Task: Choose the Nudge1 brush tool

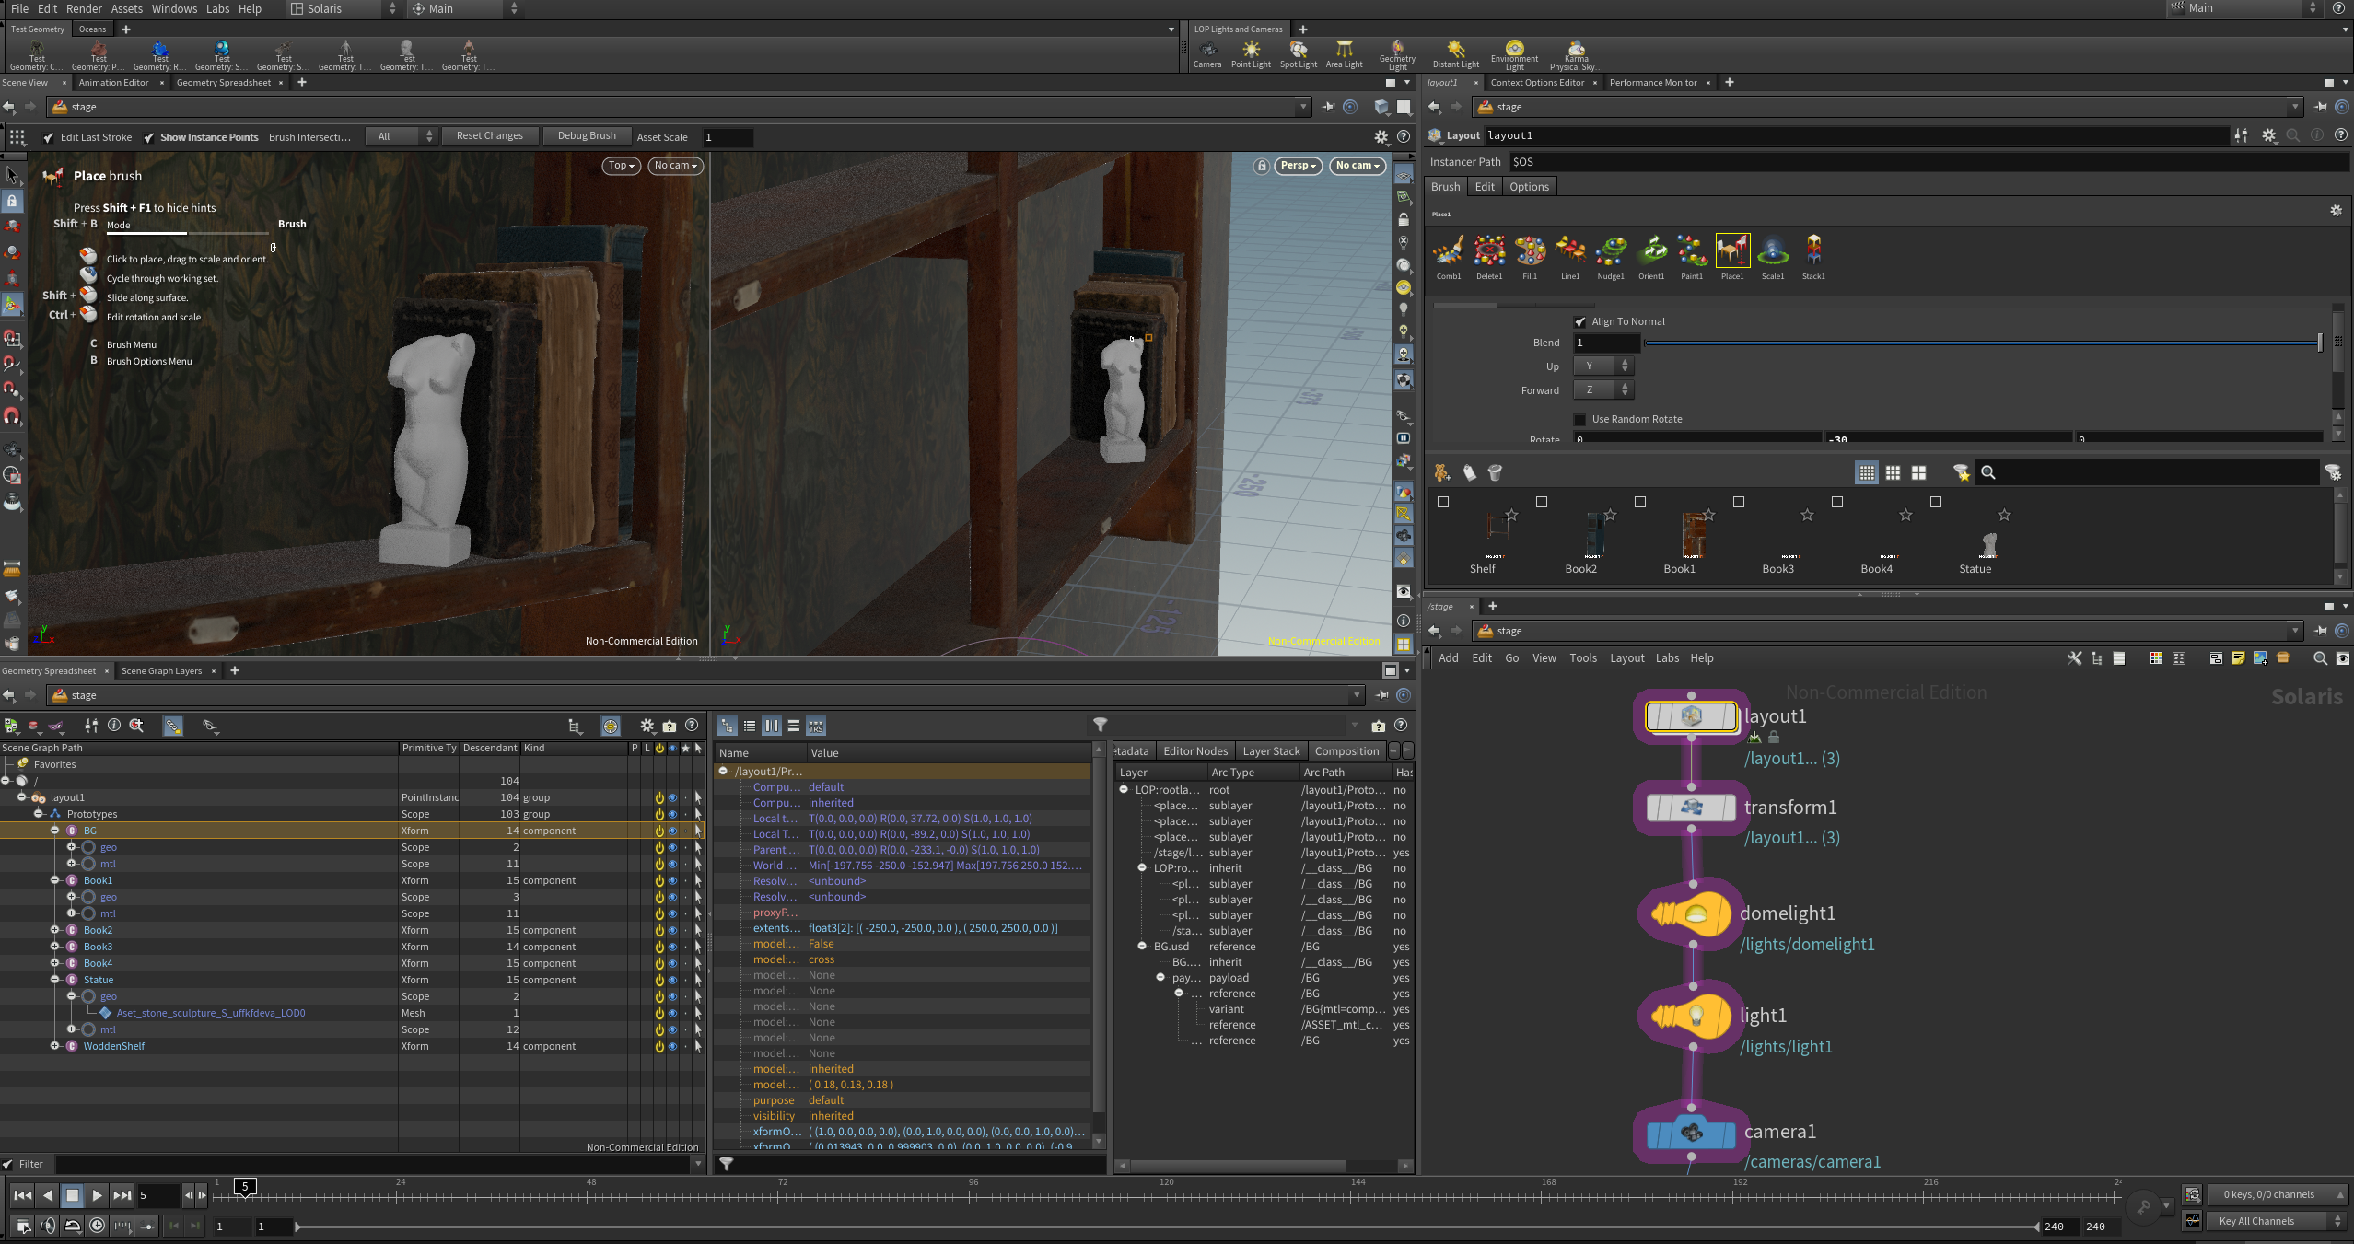Action: (x=1610, y=250)
